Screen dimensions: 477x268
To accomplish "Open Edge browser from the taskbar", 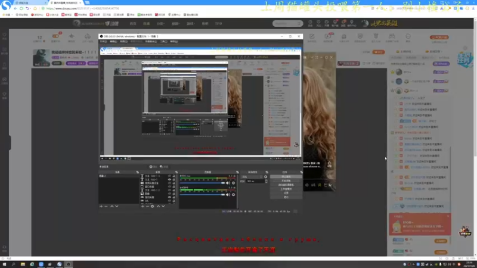I will click(x=32, y=264).
